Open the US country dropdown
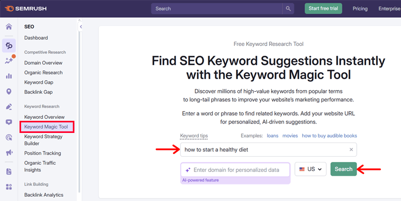 [x=310, y=169]
